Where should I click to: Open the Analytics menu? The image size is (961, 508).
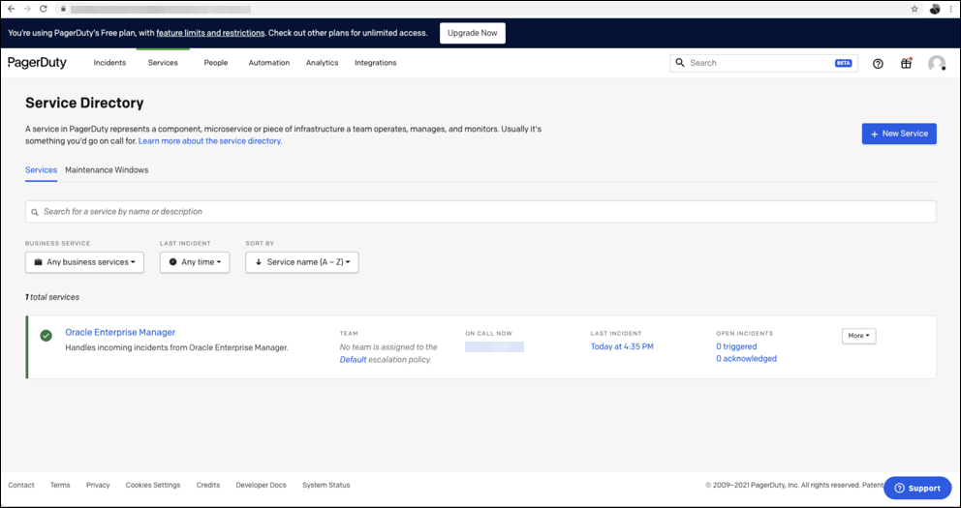323,63
